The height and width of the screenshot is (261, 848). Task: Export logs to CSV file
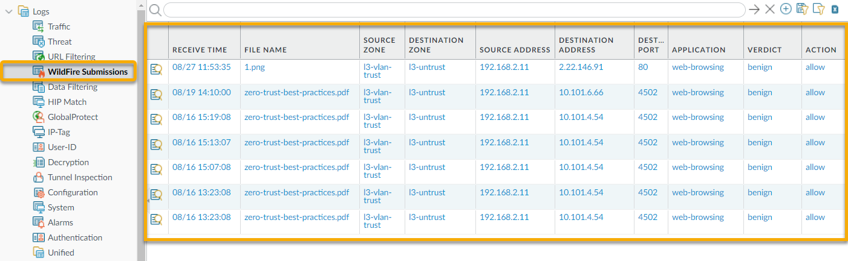tap(835, 9)
